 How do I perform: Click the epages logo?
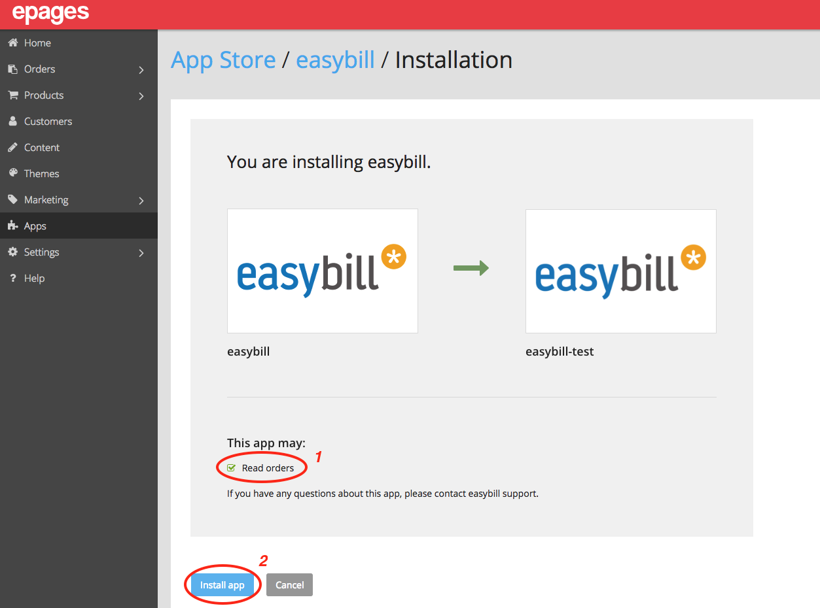click(50, 13)
